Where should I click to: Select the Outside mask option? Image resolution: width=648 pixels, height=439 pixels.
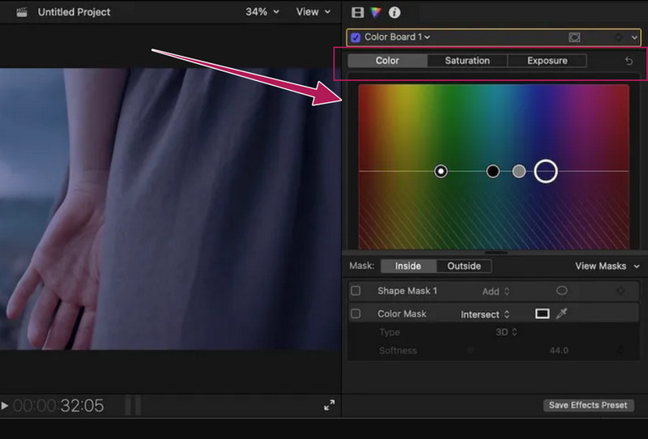tap(464, 266)
